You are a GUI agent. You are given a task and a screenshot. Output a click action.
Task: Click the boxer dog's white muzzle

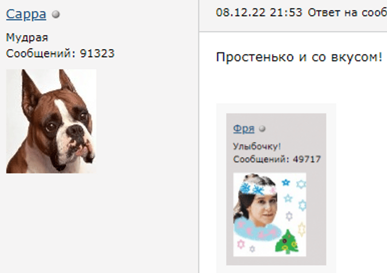point(74,141)
